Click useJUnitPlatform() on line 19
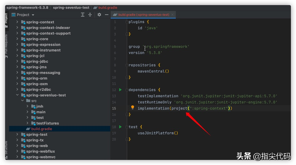This screenshot has height=165, width=296. tap(158, 133)
